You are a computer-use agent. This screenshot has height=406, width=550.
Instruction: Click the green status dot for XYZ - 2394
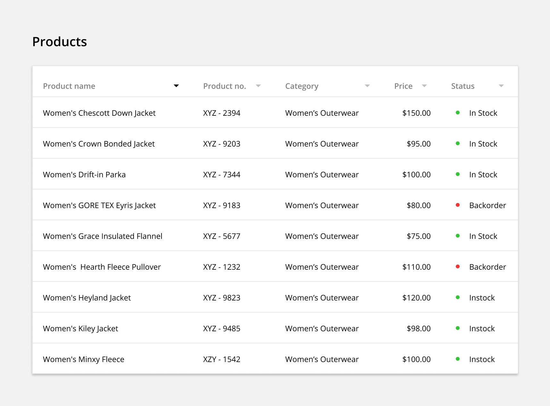(x=458, y=113)
